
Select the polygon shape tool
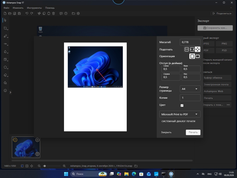pos(6,67)
